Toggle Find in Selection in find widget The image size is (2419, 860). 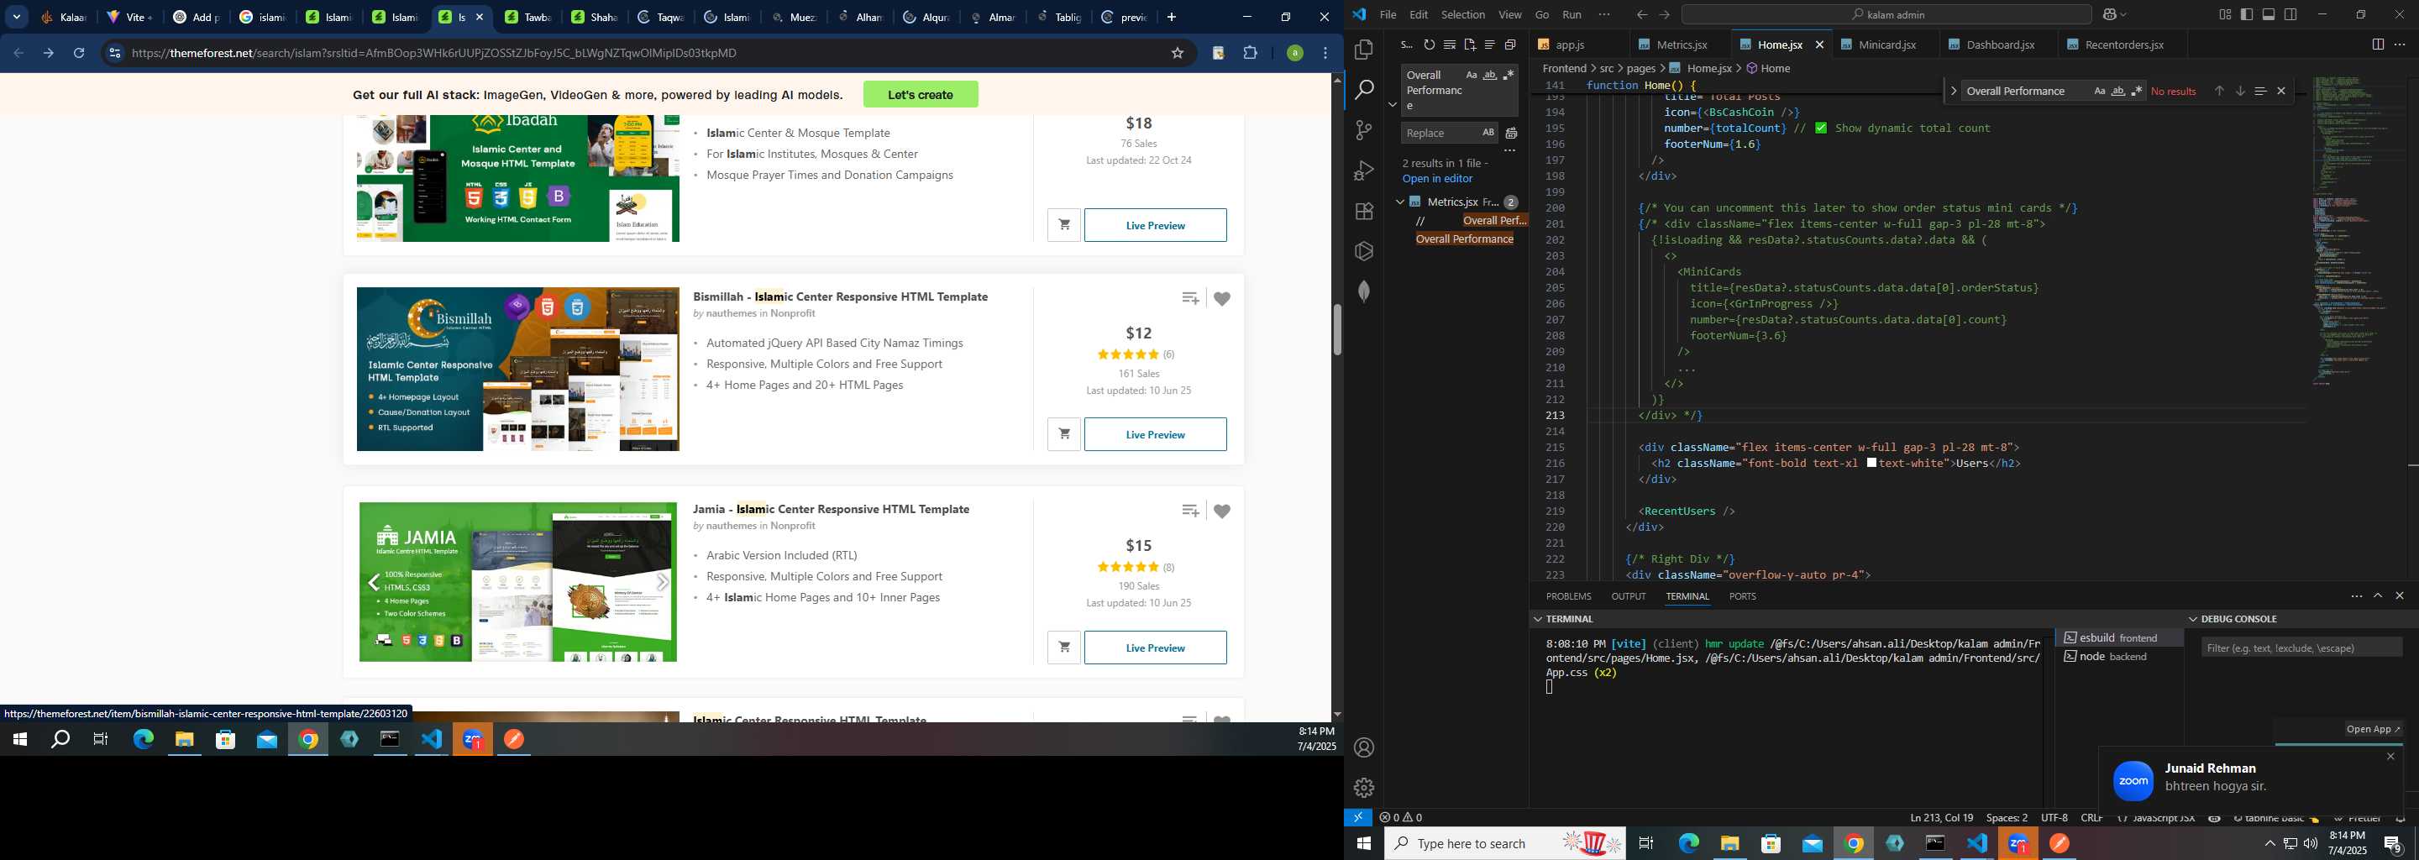click(x=2260, y=91)
